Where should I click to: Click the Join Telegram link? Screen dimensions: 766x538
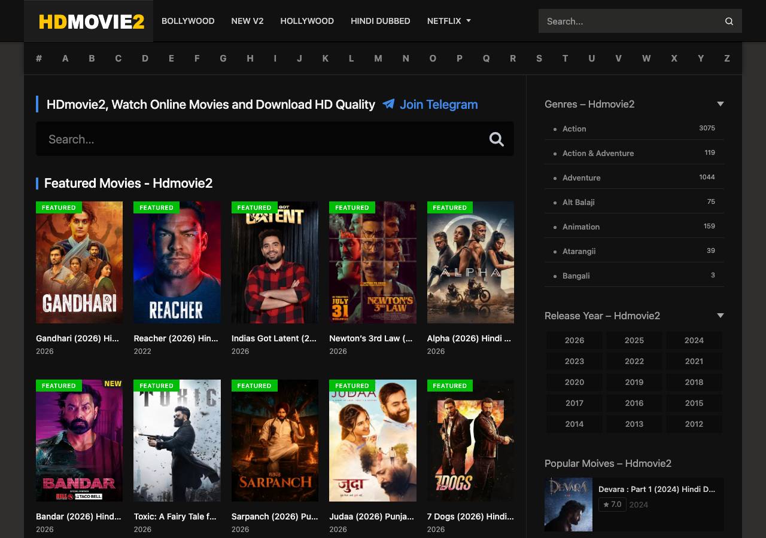[x=439, y=105]
